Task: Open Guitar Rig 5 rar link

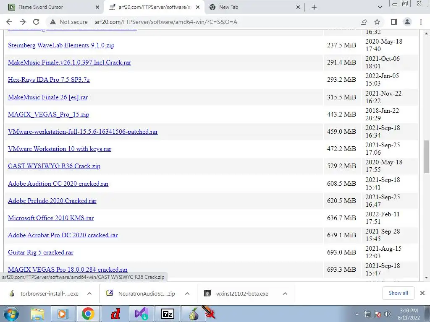Action: click(x=41, y=252)
